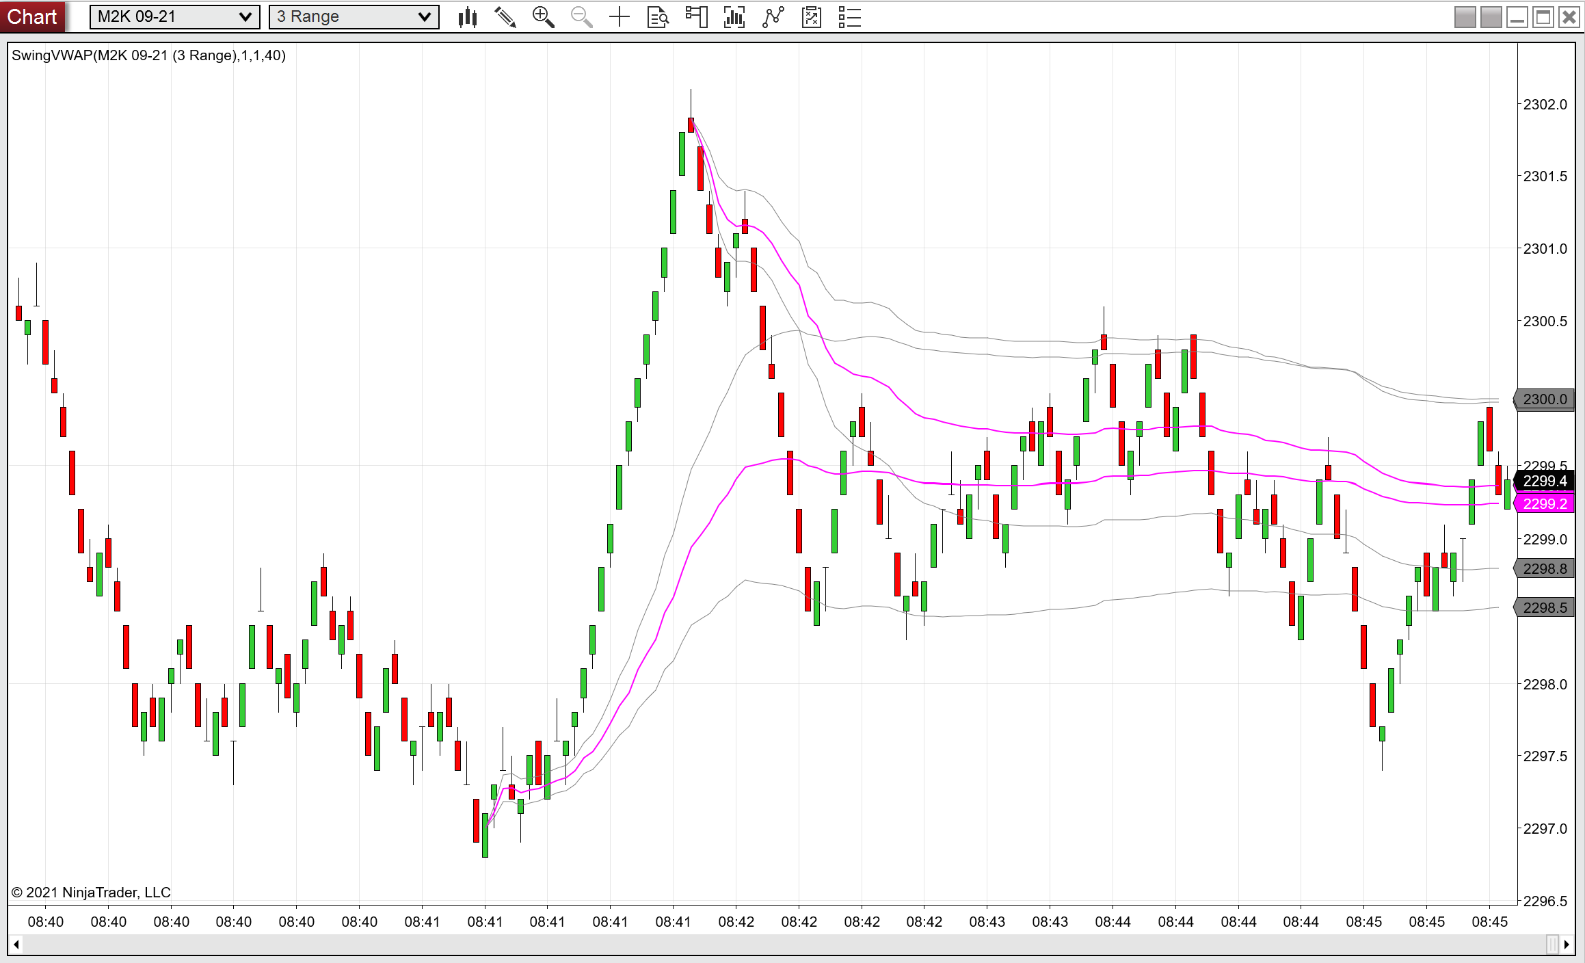Select the chart style icon

click(x=467, y=16)
